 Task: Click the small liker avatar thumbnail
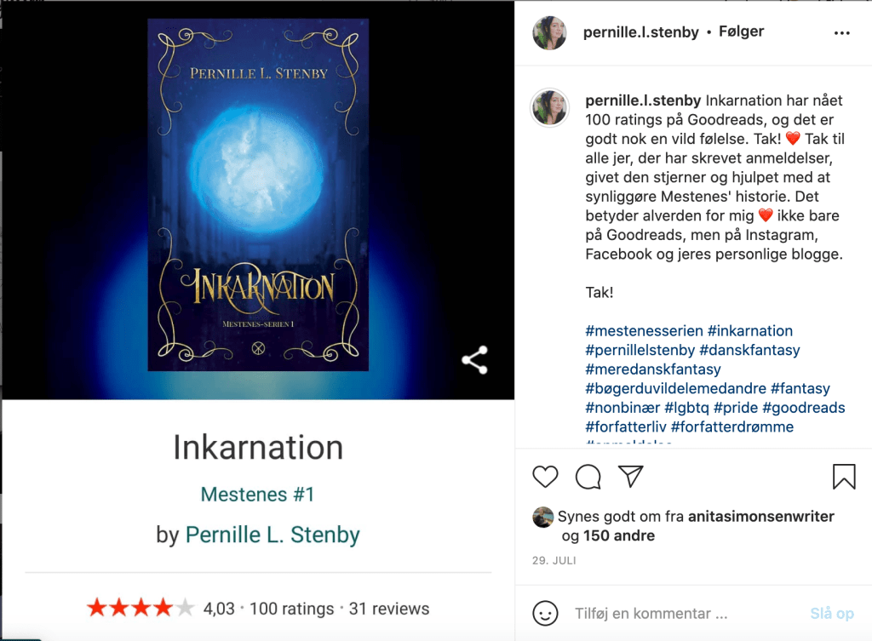(542, 517)
